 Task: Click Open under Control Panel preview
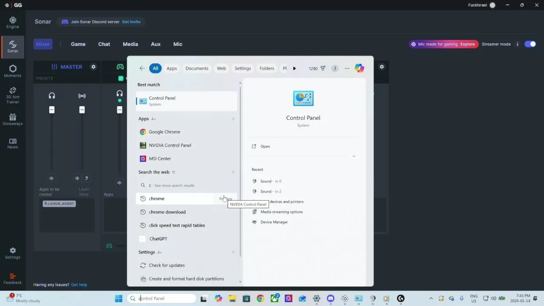[x=265, y=147]
